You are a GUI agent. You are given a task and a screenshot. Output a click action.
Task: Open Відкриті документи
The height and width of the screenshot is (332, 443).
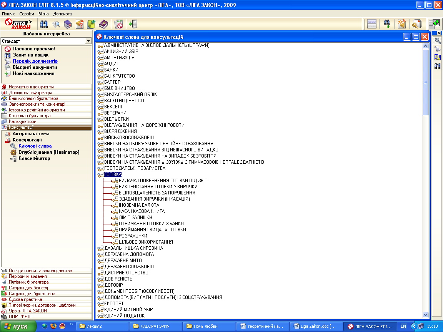(x=35, y=68)
